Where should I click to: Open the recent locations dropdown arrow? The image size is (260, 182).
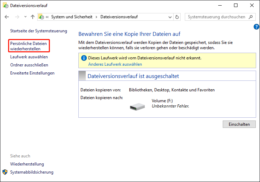[25, 17]
